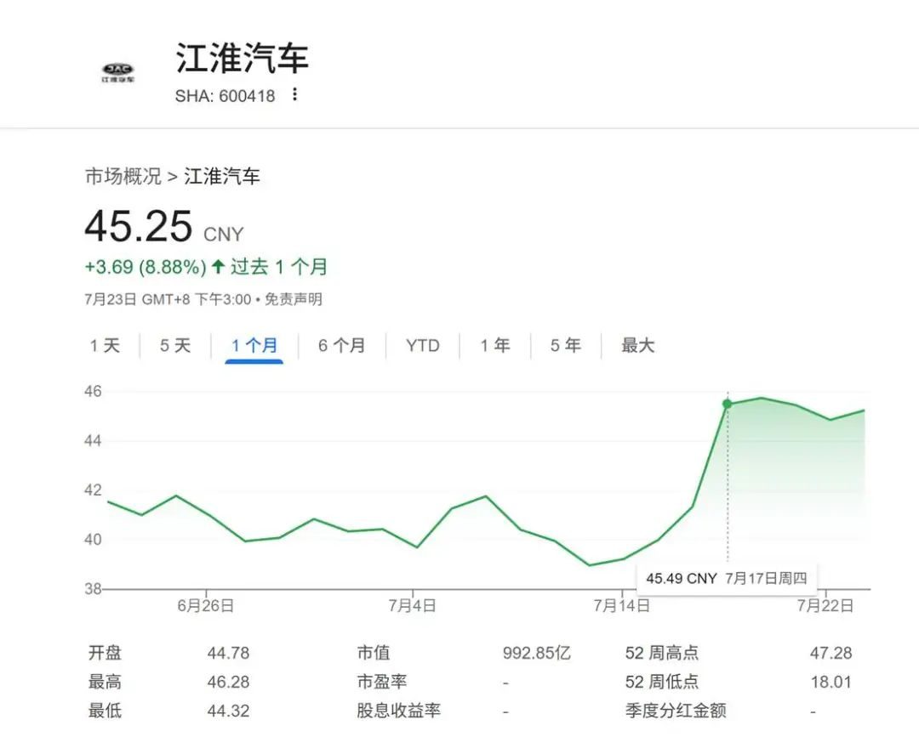Viewport: 919px width, 748px height.
Task: Click the 过去 1 个月 label
Action: (279, 267)
